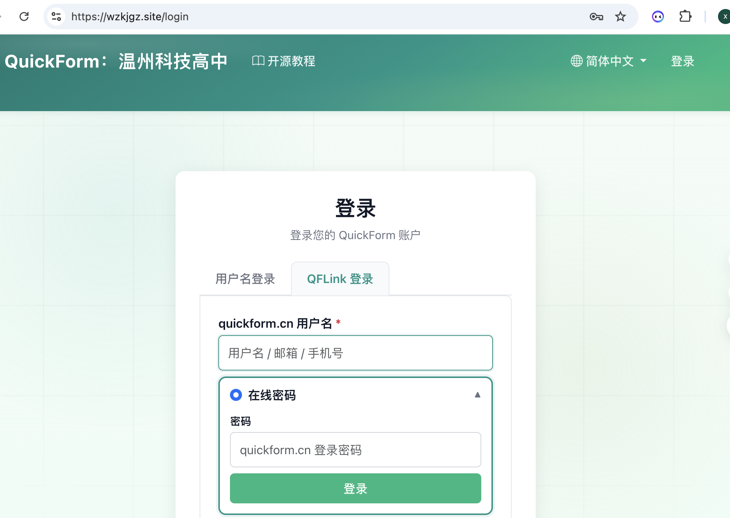Open the Extensions puzzle piece menu

click(x=685, y=17)
